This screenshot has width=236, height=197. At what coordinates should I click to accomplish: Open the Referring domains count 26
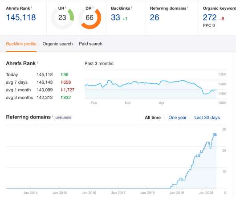[x=155, y=17]
